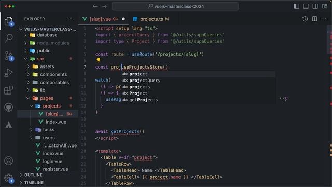Collapse the pages folder
The image size is (332, 187).
(x=48, y=98)
